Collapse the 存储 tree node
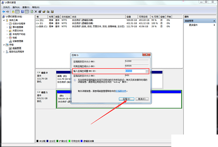Viewport: 218px width, 147px height. [x=4, y=45]
